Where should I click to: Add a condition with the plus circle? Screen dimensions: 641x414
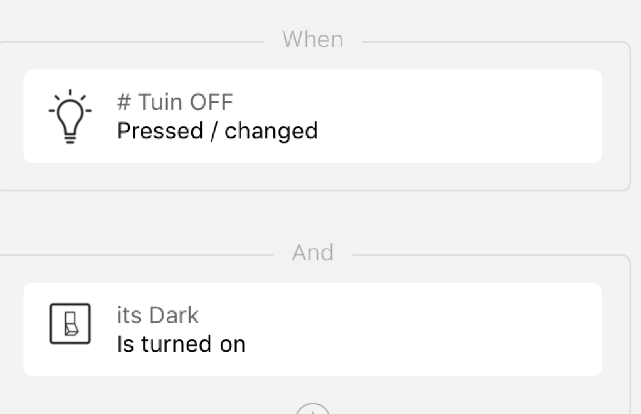pyautogui.click(x=313, y=410)
